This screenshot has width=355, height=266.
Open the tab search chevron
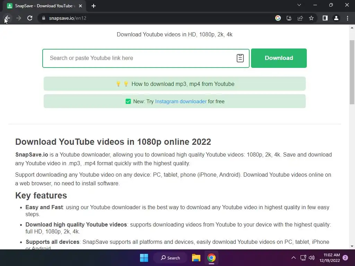(299, 5)
